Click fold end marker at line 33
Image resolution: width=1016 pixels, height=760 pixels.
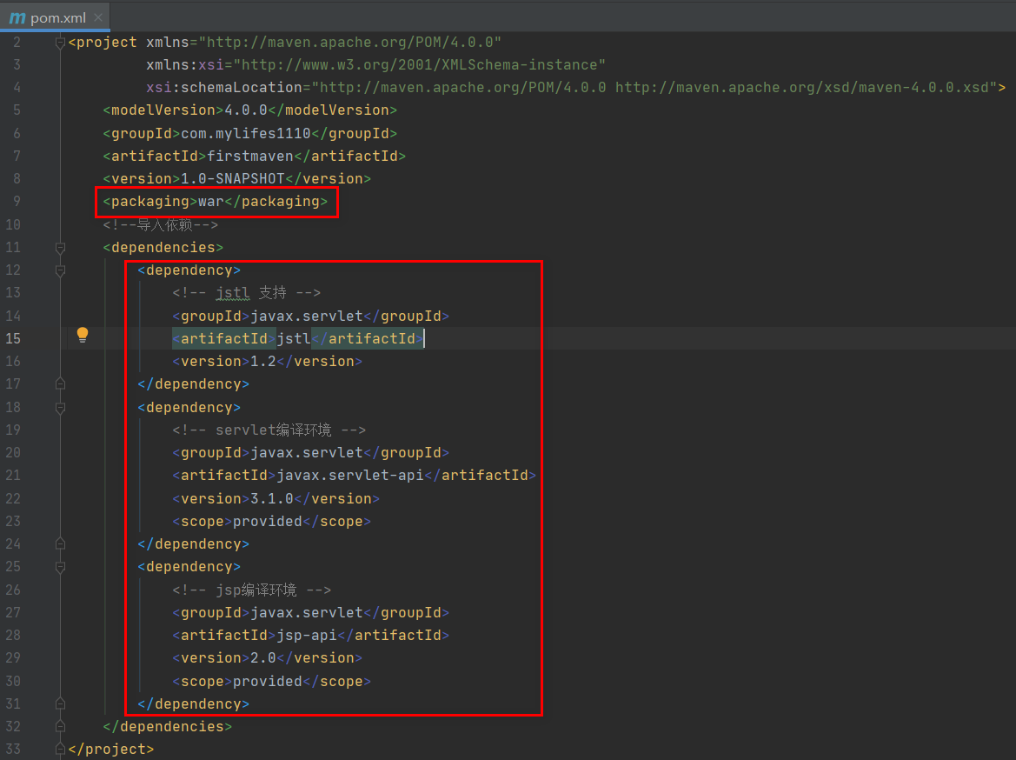pos(60,749)
